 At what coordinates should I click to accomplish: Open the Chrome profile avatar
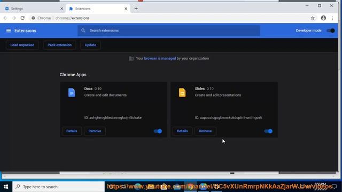(x=323, y=18)
